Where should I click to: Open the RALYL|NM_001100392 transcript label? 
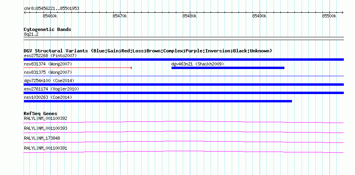pyautogui.click(x=45, y=119)
